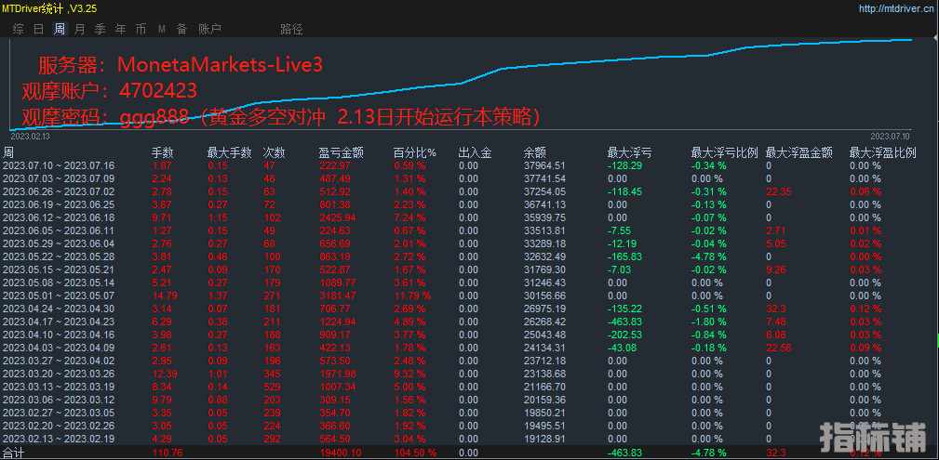Open the 季 quarterly tab
This screenshot has width=939, height=460.
[x=100, y=29]
